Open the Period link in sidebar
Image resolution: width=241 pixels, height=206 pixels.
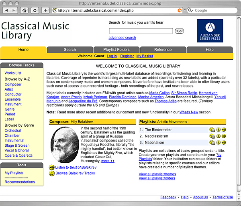coord(10,114)
